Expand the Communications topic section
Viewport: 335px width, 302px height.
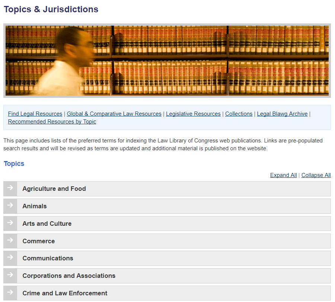click(x=167, y=258)
